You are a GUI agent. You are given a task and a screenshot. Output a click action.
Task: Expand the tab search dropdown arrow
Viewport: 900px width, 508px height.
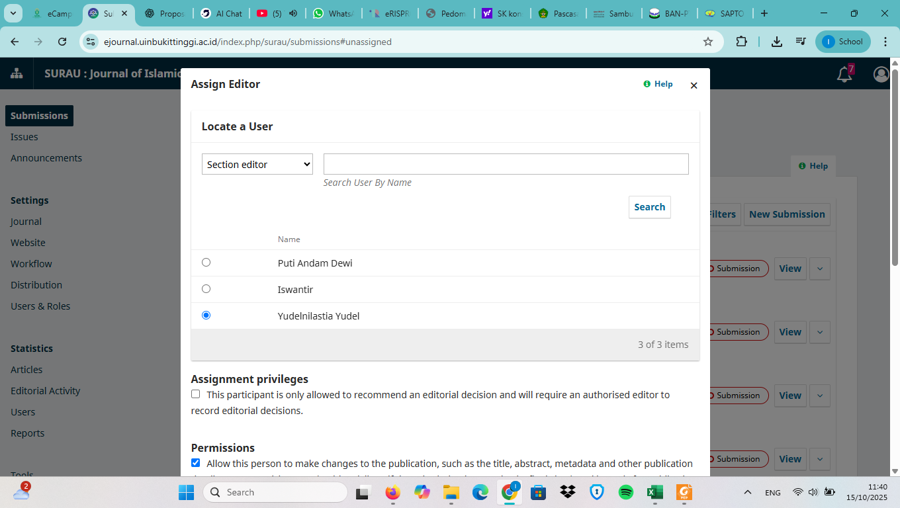[14, 13]
